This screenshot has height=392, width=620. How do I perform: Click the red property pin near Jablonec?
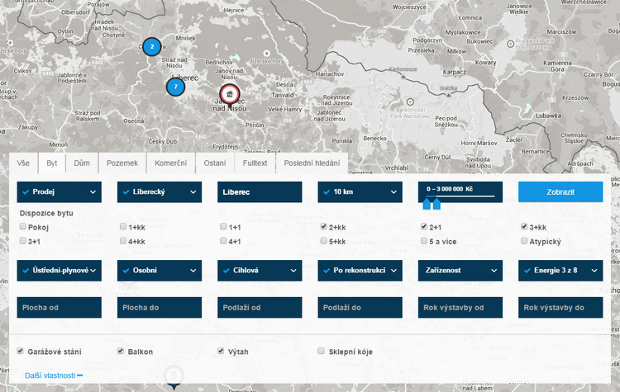(229, 94)
